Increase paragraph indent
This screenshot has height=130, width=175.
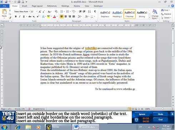click(x=84, y=11)
